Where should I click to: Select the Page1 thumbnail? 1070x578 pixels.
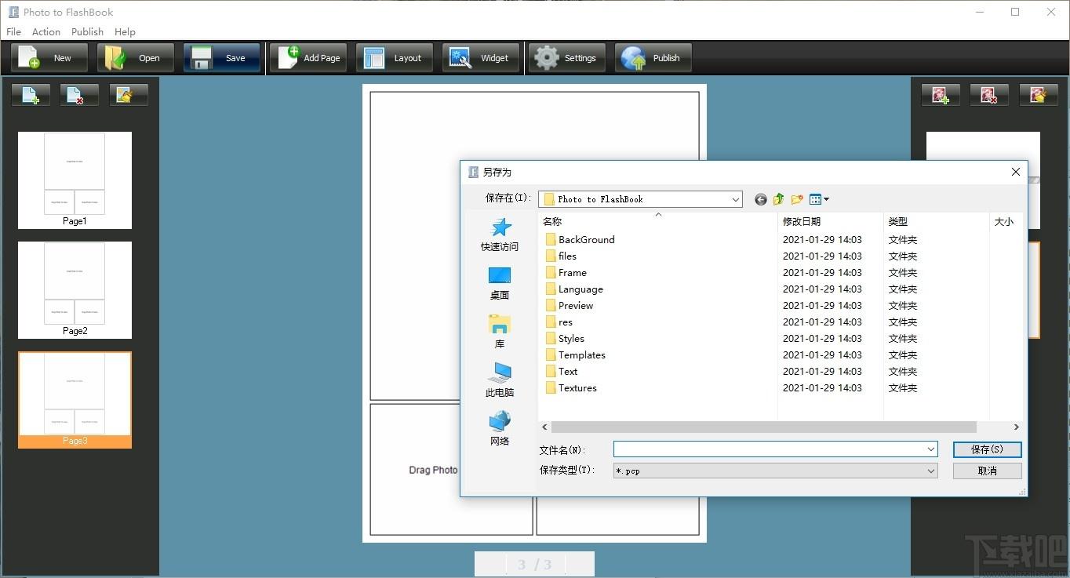75,180
